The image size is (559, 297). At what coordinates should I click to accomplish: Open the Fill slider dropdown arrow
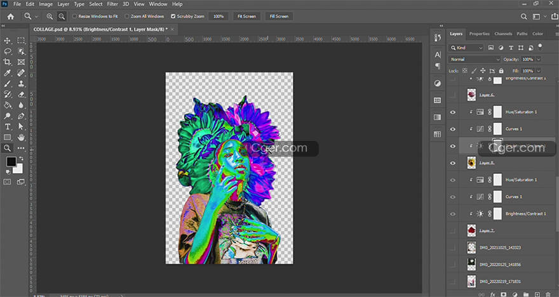click(538, 71)
